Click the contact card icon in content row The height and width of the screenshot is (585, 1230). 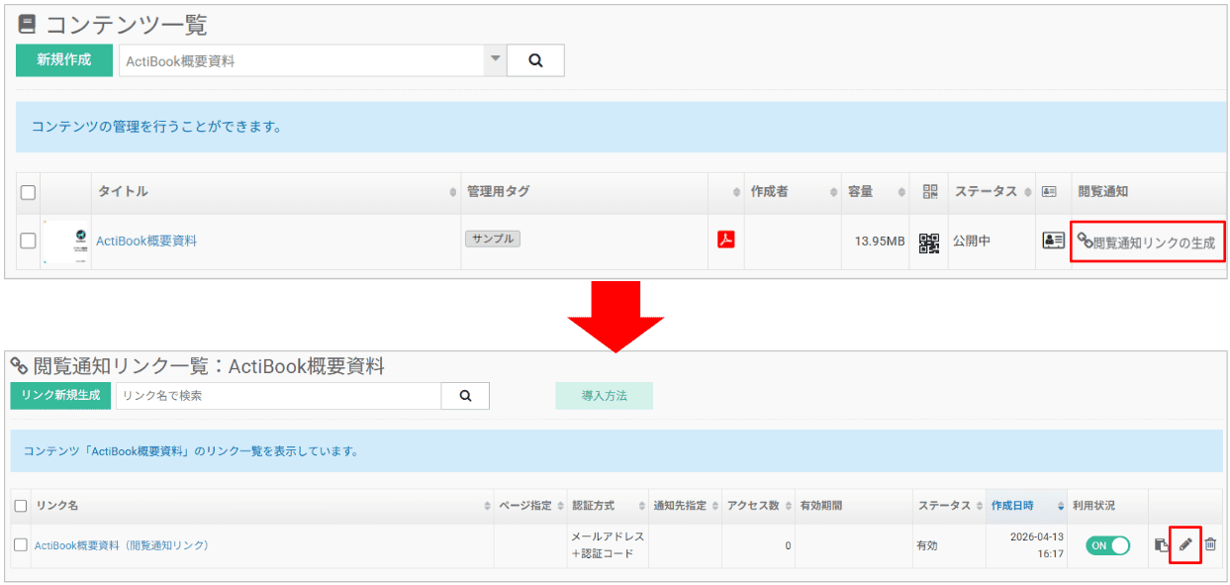(x=1053, y=241)
